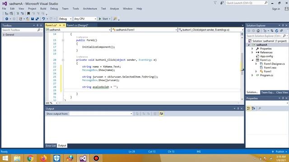Click the Categorized icon in Properties panel
This screenshot has height=162, width=289.
[x=248, y=108]
